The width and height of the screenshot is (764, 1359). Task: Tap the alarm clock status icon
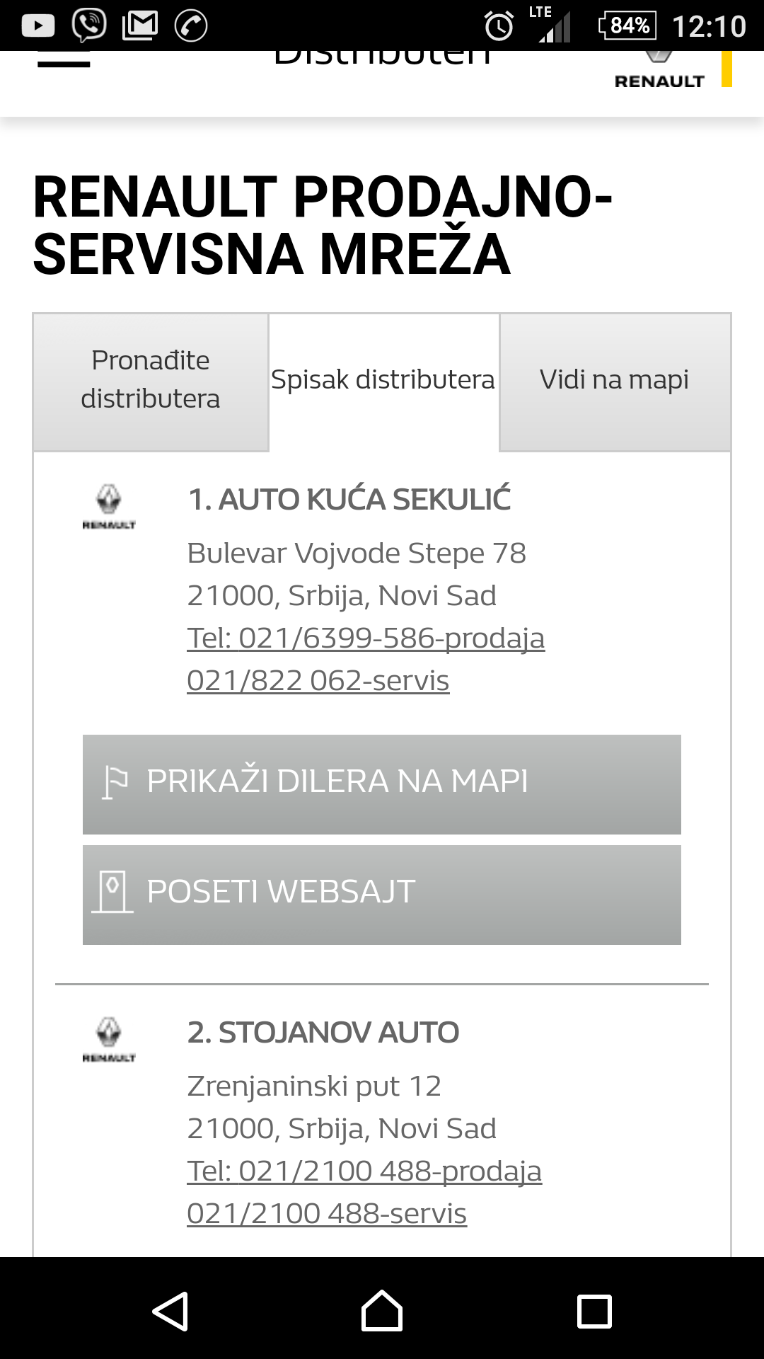(499, 26)
